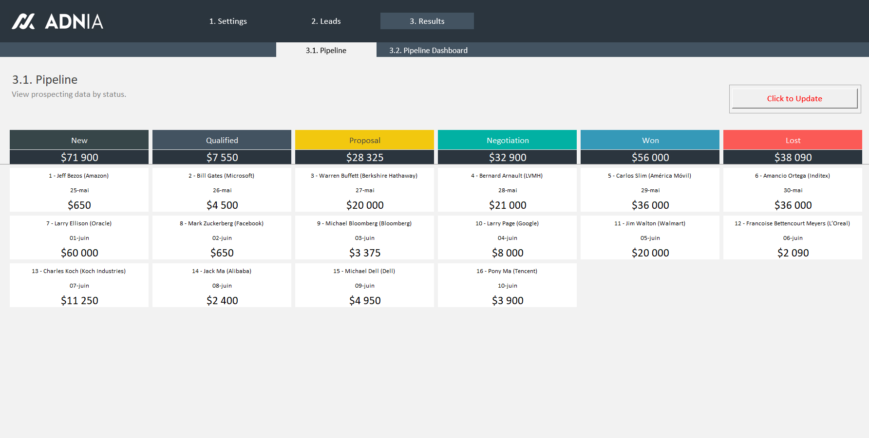Click the Jim Walton (Walmart) card
This screenshot has height=438, width=869.
[650, 237]
